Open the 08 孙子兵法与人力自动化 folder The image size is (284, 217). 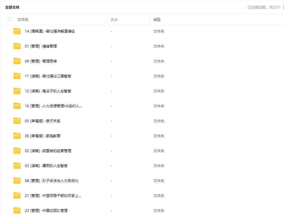52,181
